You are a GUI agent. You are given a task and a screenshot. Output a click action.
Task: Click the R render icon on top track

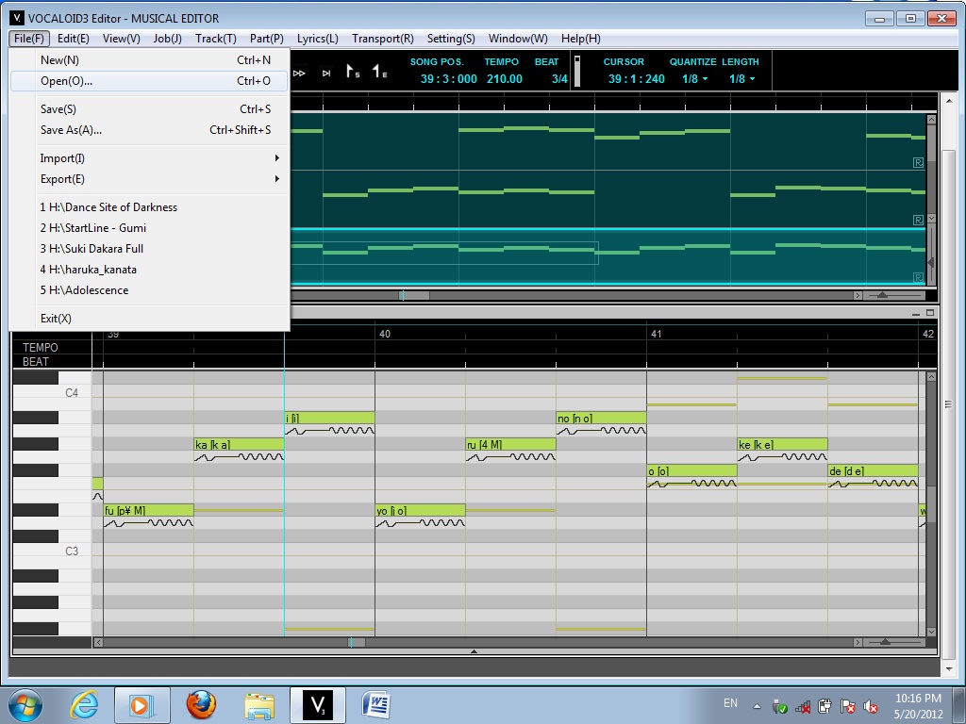[x=918, y=162]
